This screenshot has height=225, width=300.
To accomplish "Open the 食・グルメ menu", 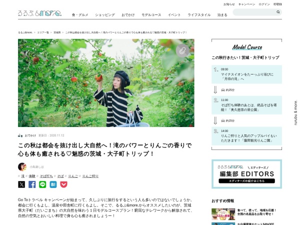I will click(x=80, y=15).
